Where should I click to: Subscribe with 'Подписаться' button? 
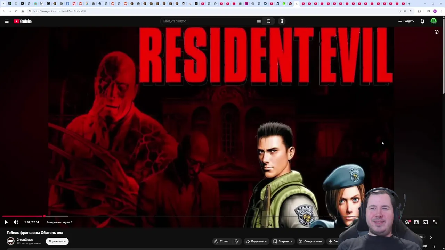pyautogui.click(x=57, y=241)
